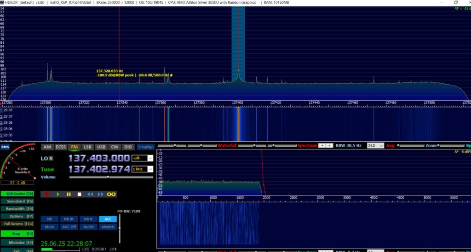Select AM demodulation mode
The image size is (471, 252).
pos(47,147)
